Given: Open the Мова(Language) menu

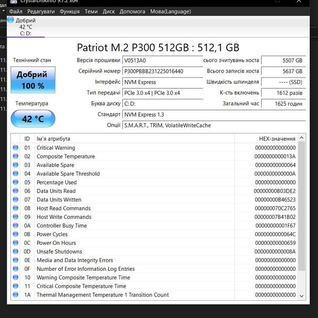Looking at the screenshot, I should point(170,11).
